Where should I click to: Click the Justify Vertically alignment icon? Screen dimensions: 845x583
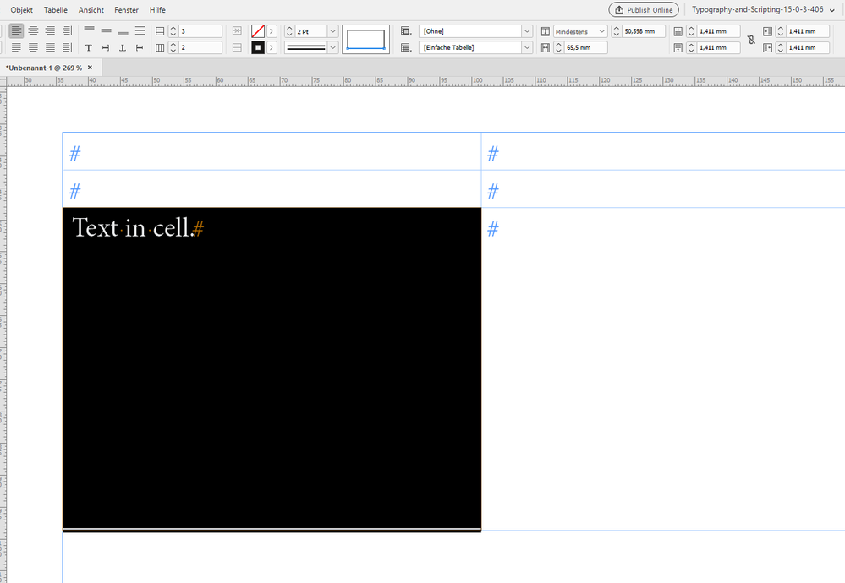pyautogui.click(x=140, y=31)
